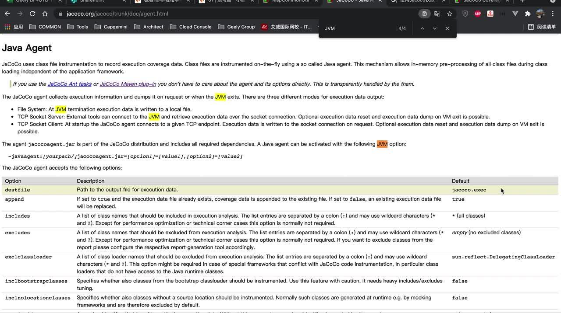Go forward to the next page
This screenshot has width=561, height=313.
click(20, 14)
